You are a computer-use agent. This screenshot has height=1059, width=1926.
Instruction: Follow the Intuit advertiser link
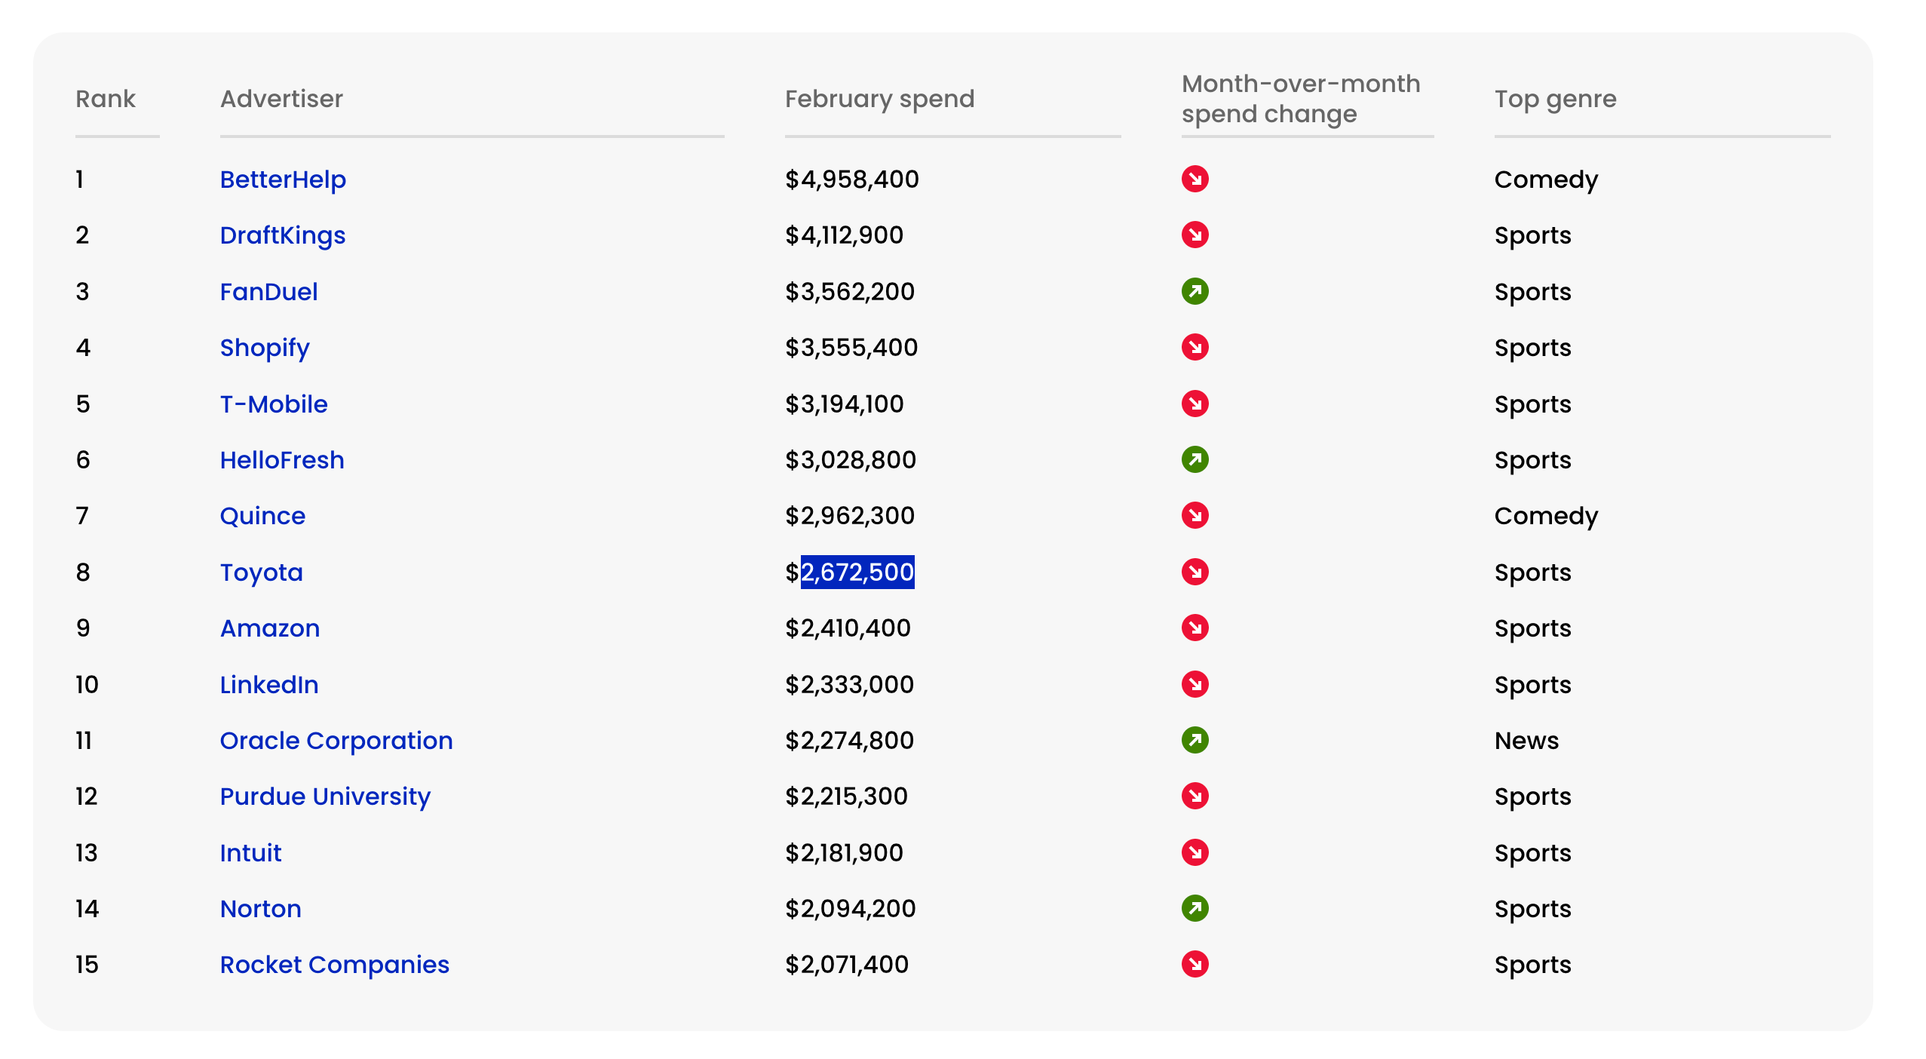pos(250,853)
